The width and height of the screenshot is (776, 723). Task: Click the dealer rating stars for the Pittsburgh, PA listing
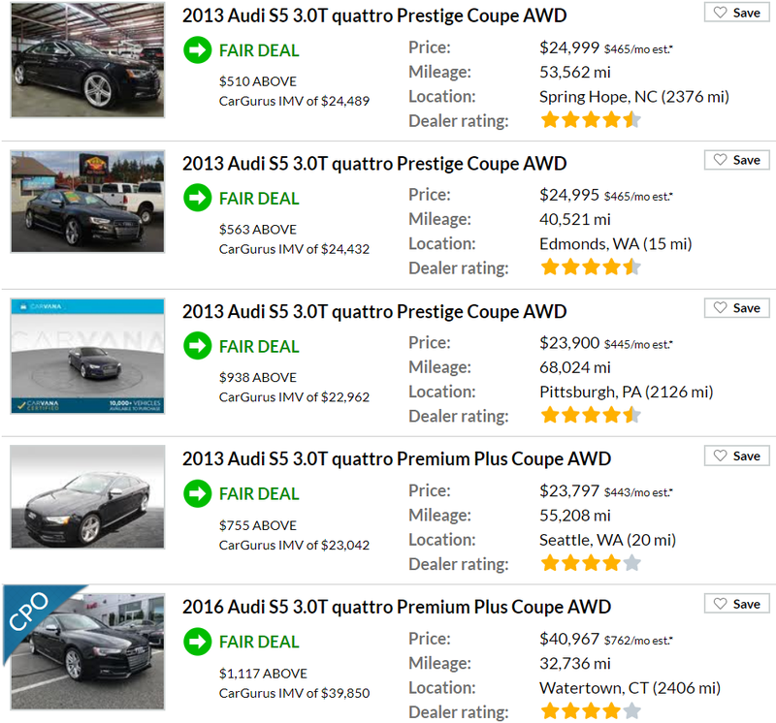(x=591, y=416)
